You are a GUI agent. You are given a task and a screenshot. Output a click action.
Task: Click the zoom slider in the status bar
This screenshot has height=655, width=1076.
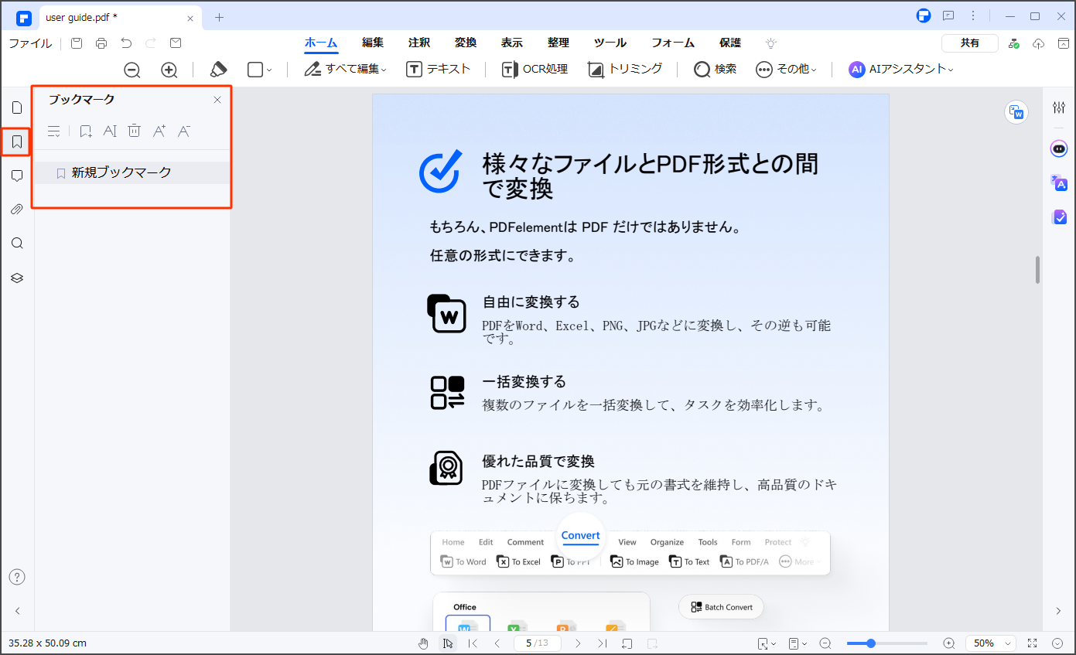(x=886, y=643)
